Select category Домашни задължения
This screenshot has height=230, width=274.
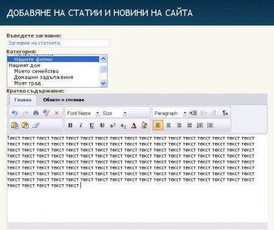point(53,77)
